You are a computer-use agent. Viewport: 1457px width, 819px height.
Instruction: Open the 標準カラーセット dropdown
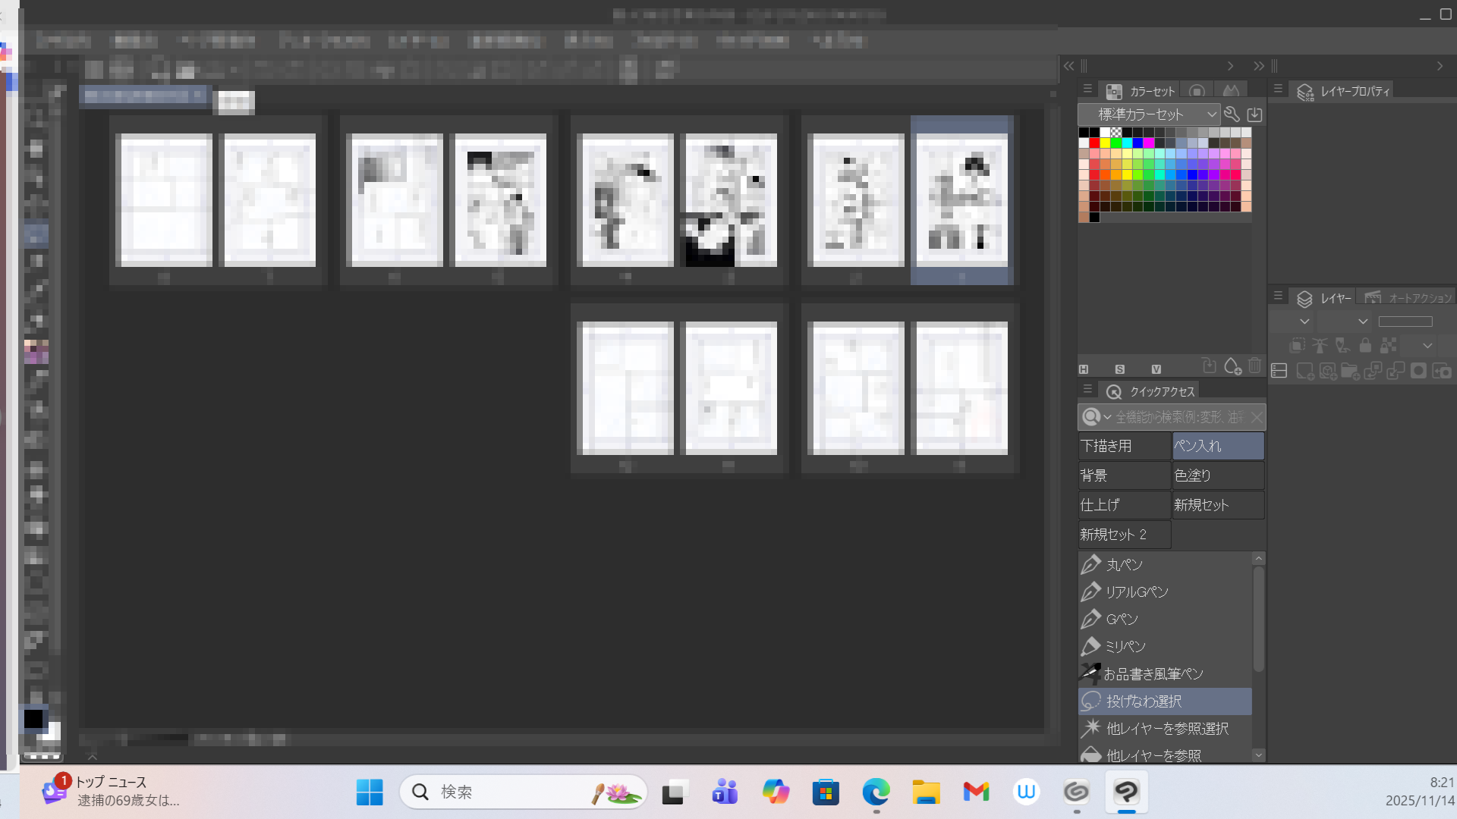point(1149,115)
